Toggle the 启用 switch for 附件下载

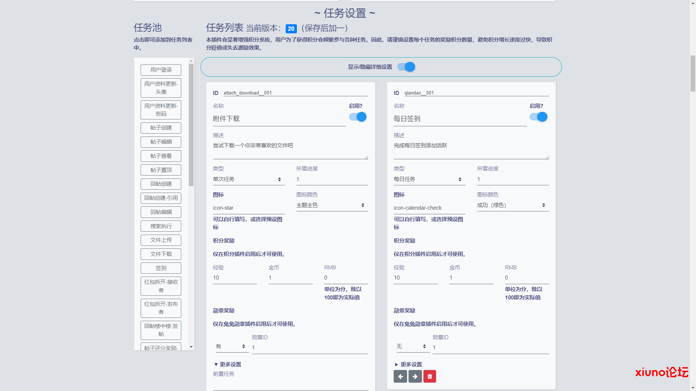(x=358, y=117)
